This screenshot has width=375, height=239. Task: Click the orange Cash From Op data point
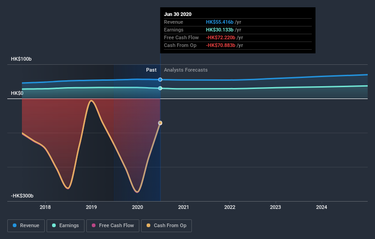click(160, 123)
